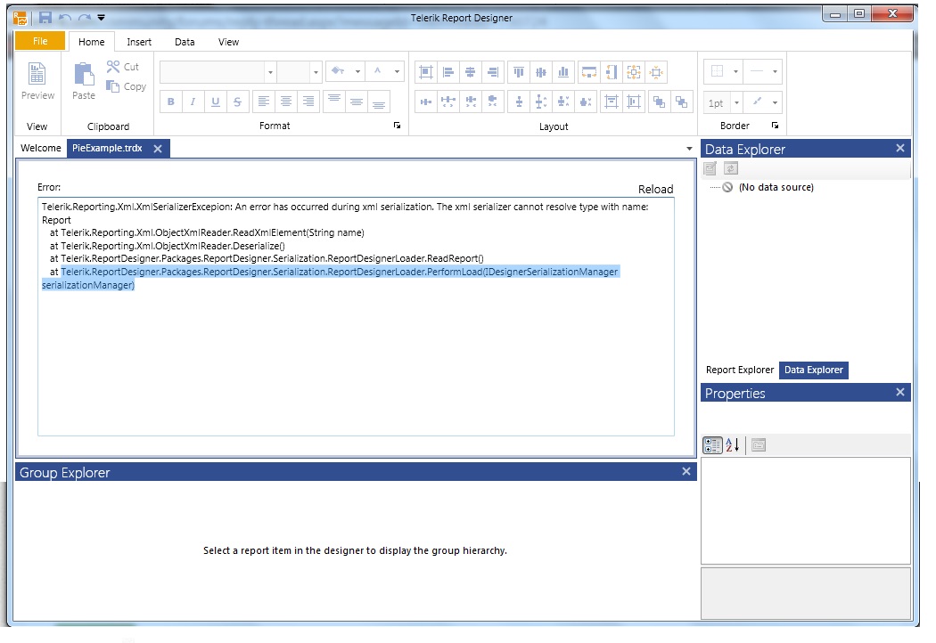This screenshot has width=936, height=643.
Task: Open Property Pages icon in Properties panel
Action: click(759, 445)
